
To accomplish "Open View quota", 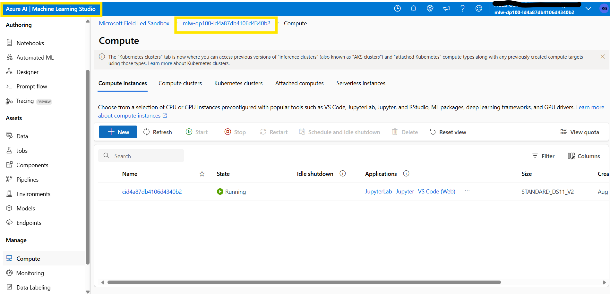I will coord(580,132).
